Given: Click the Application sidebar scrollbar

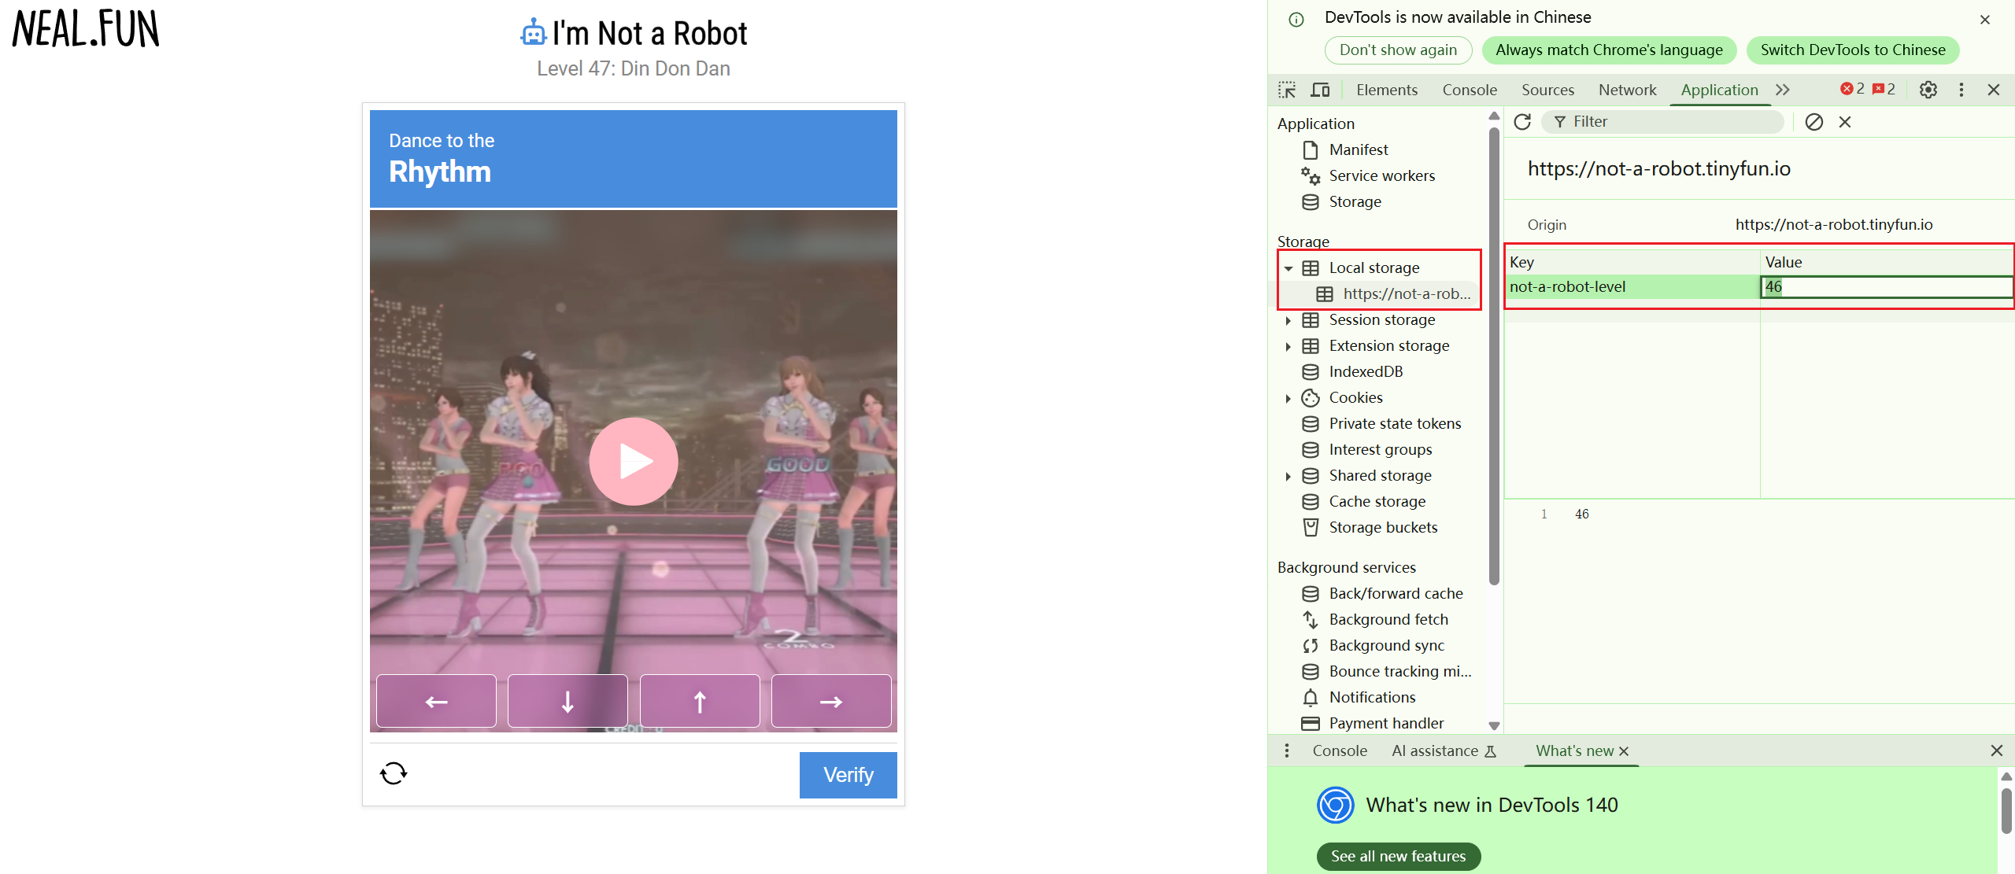Looking at the screenshot, I should 1494,354.
